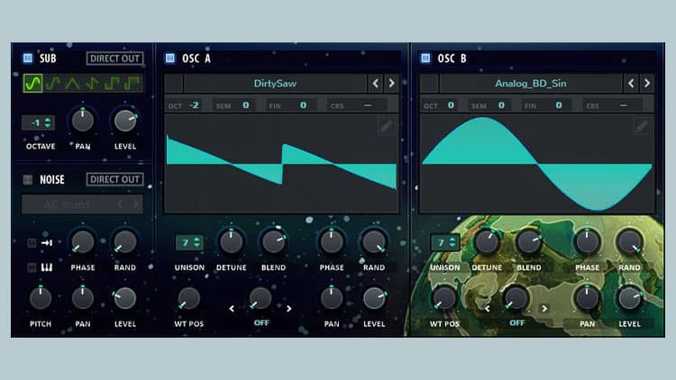Toggle the OSC B power switch
Image resolution: width=676 pixels, height=380 pixels.
(425, 59)
